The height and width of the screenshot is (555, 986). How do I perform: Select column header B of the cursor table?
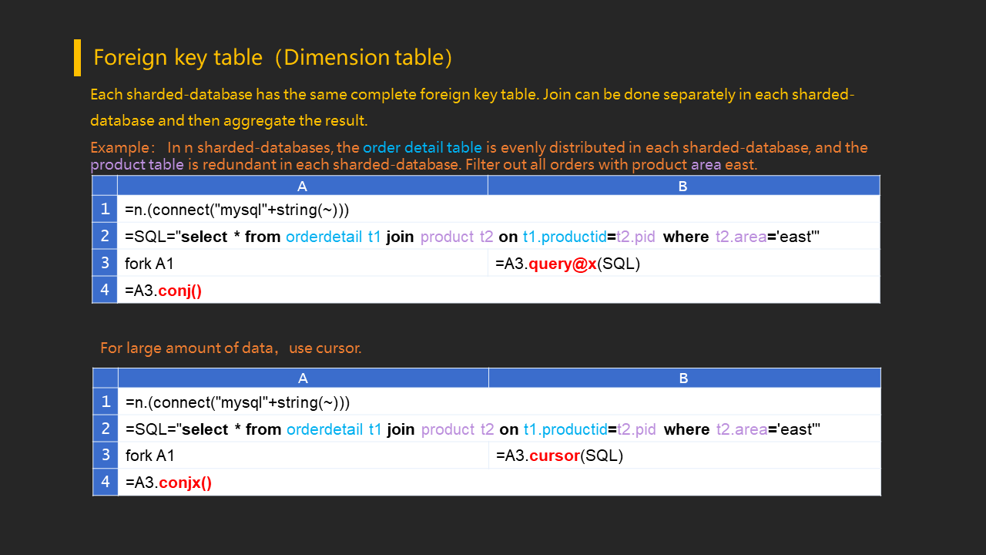click(x=684, y=378)
